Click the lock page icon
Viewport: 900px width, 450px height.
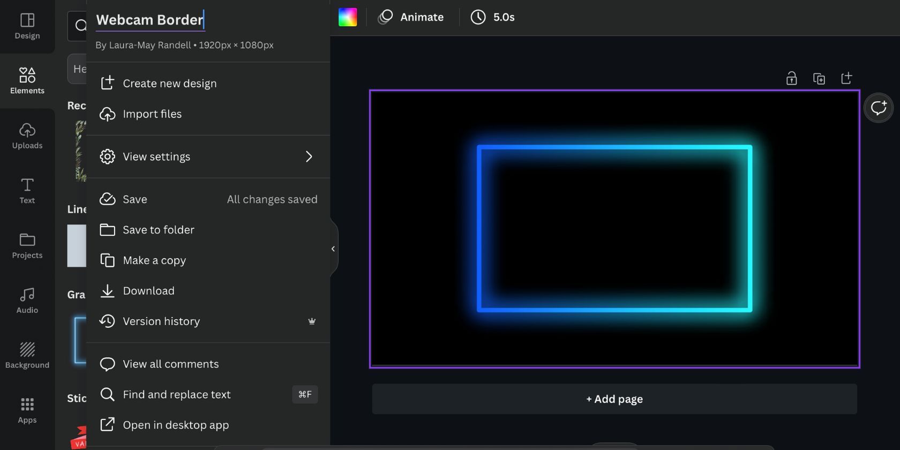tap(791, 79)
